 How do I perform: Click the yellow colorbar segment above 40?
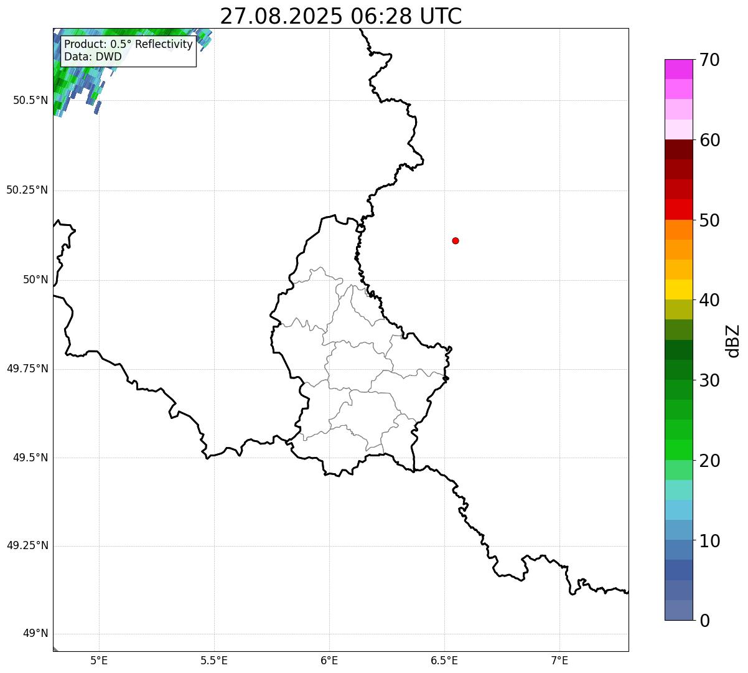click(x=678, y=289)
